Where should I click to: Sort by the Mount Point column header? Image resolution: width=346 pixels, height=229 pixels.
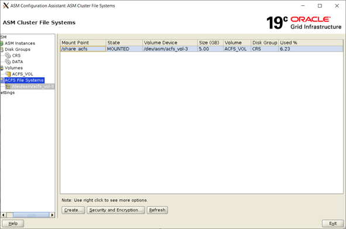click(83, 43)
